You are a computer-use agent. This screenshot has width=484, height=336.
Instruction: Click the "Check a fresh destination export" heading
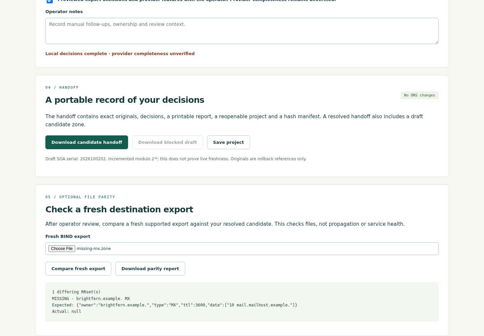(x=119, y=209)
